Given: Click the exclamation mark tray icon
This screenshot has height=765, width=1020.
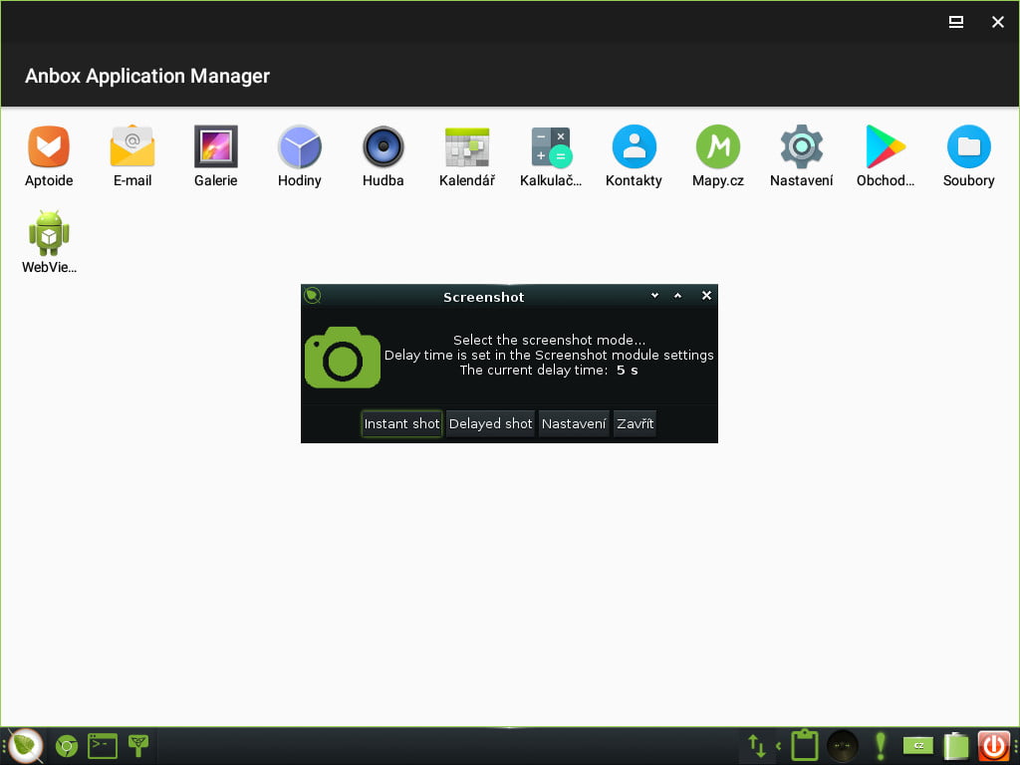Looking at the screenshot, I should click(881, 746).
